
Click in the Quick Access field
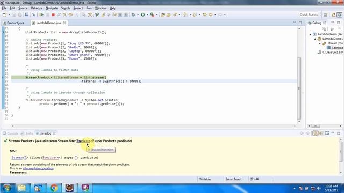click(309, 14)
